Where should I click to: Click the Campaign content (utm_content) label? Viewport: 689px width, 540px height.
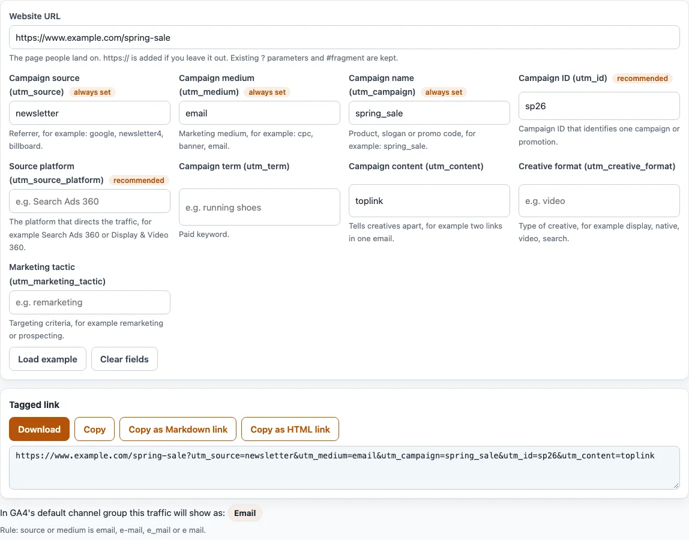tap(416, 166)
